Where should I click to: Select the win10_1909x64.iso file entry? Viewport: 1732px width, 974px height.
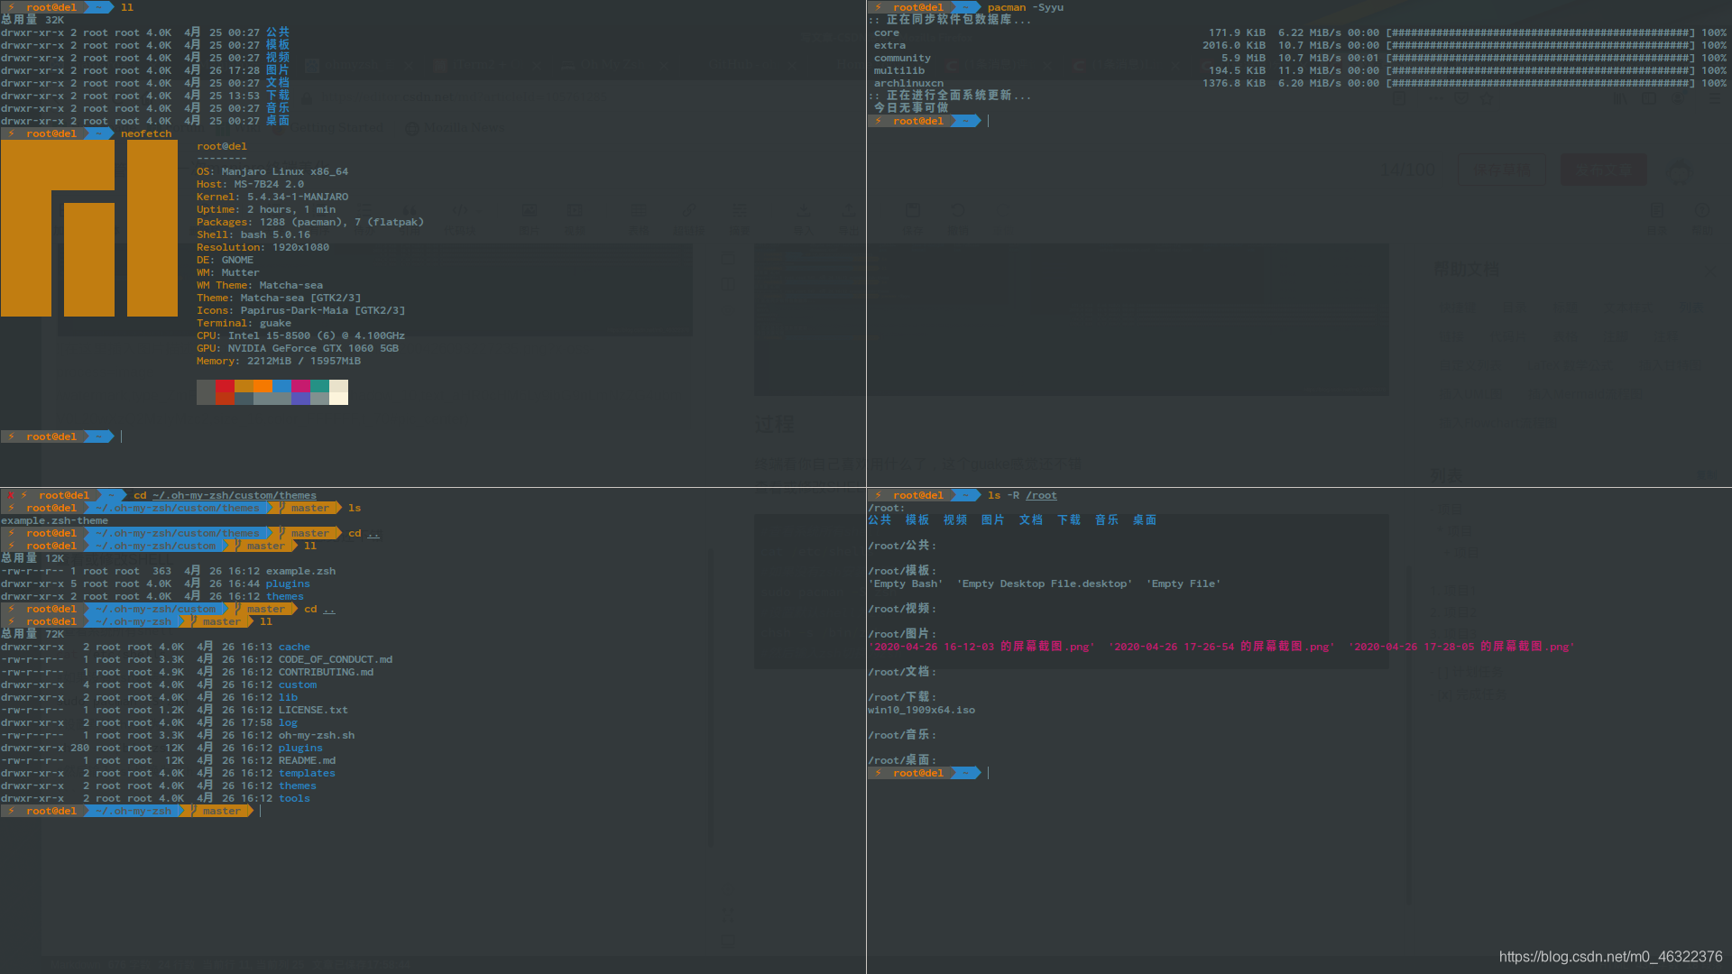click(x=921, y=710)
